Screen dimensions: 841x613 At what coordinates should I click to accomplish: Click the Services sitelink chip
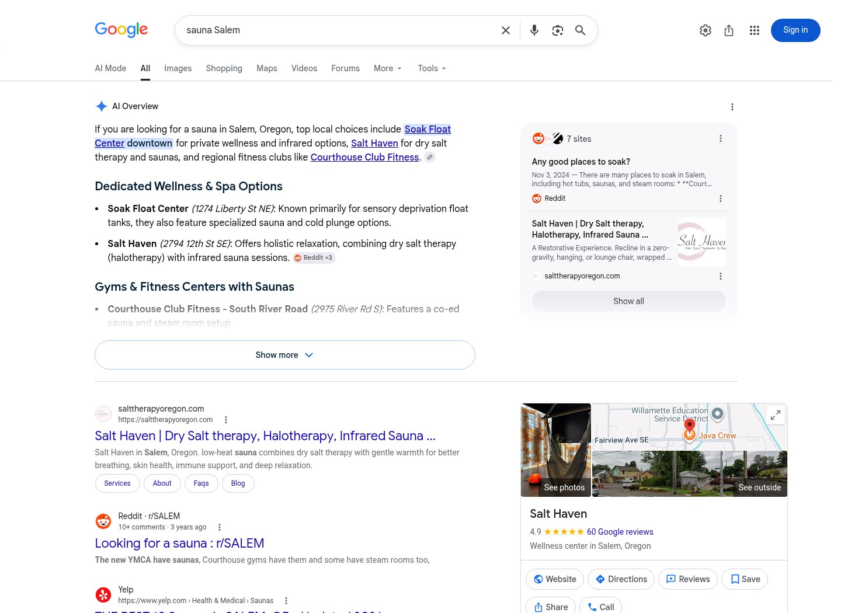[x=117, y=483]
